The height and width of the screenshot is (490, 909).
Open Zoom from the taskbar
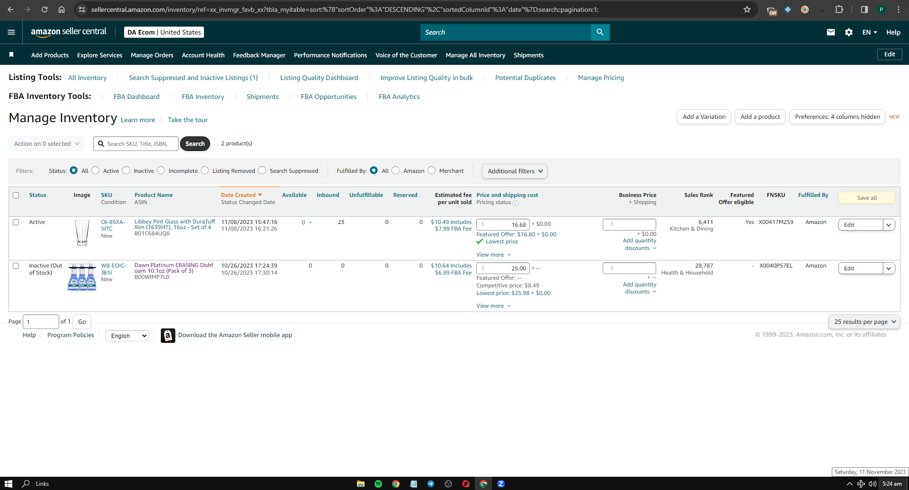coord(501,483)
